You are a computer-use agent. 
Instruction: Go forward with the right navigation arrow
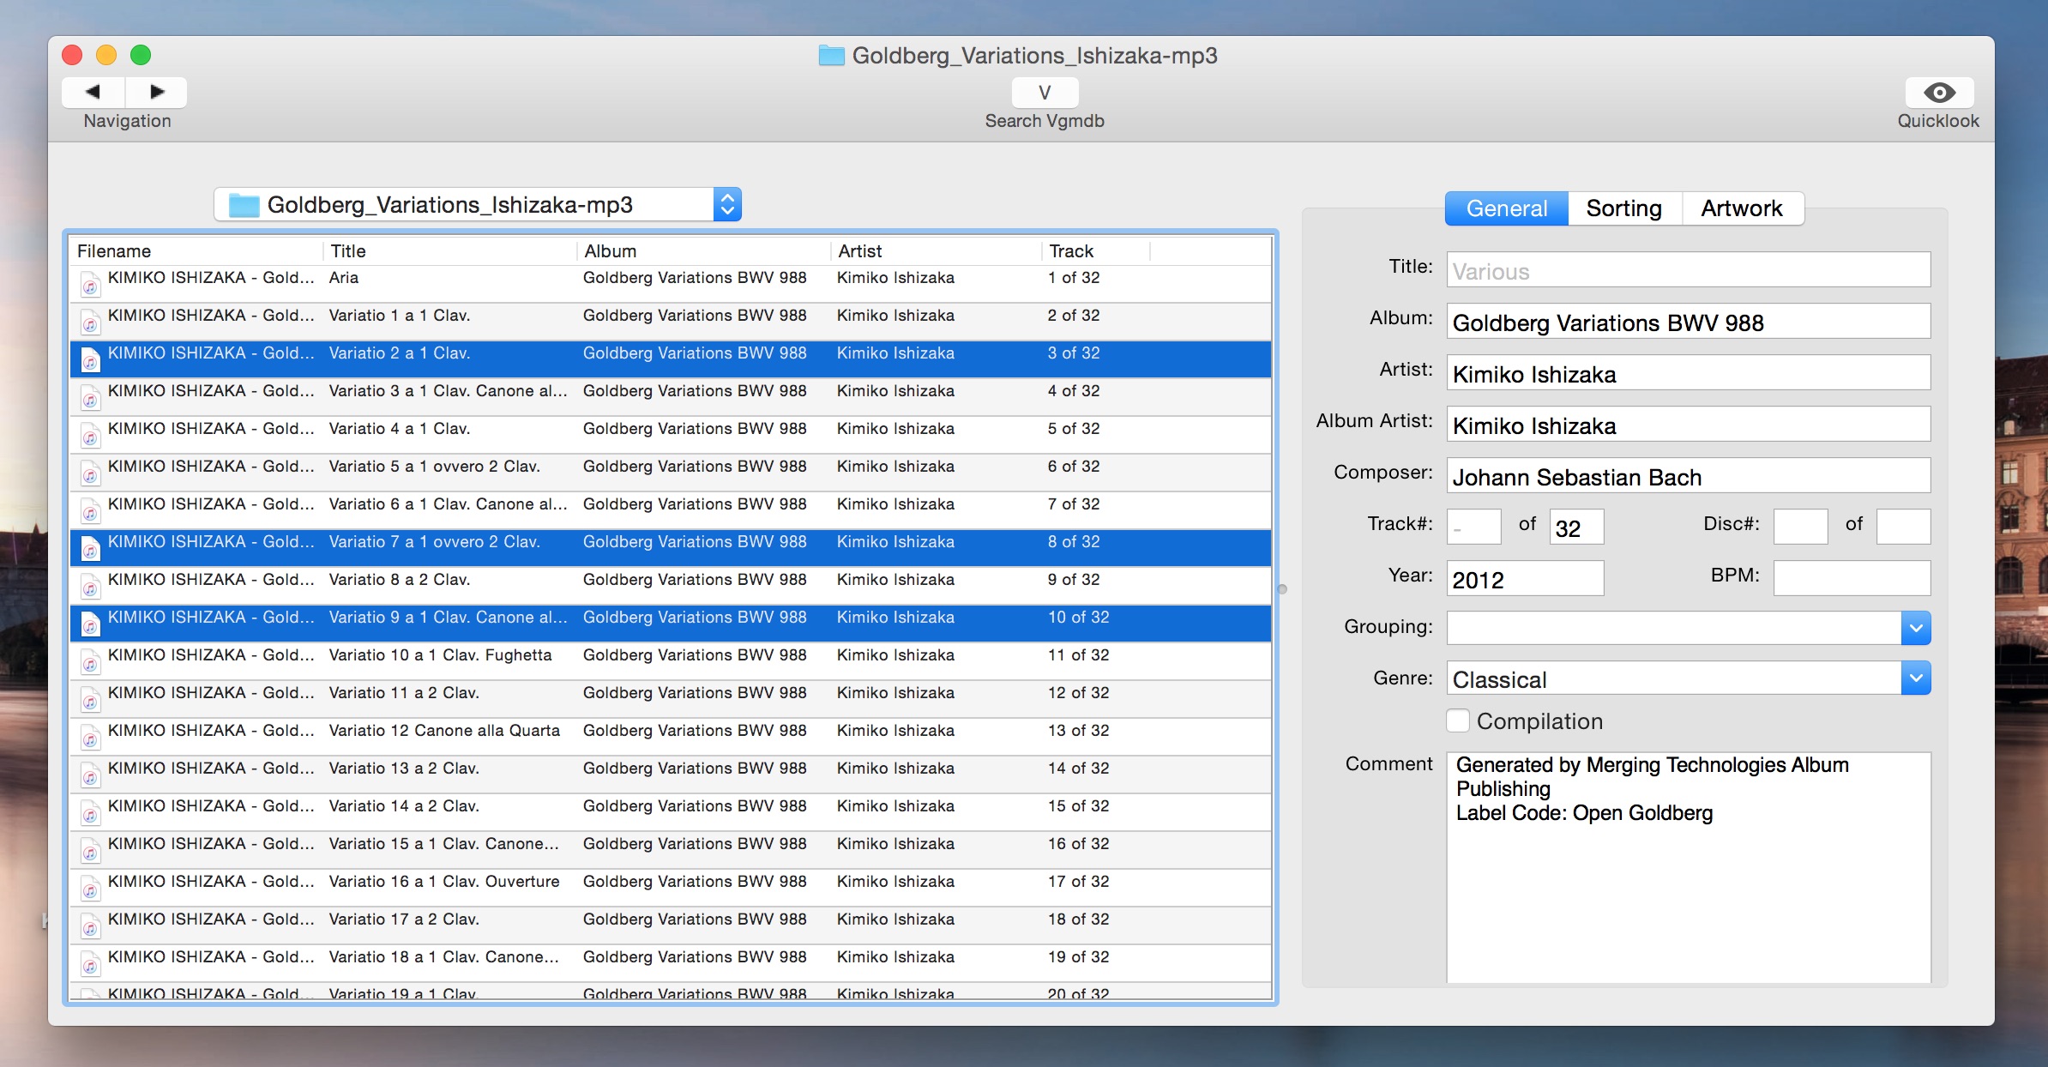point(157,91)
